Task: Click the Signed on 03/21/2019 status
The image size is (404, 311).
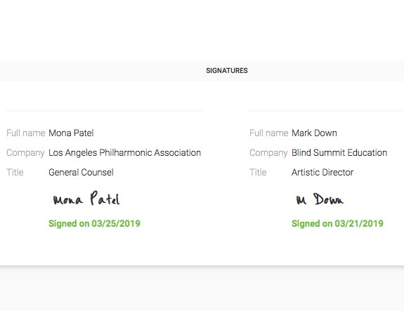Action: (337, 223)
